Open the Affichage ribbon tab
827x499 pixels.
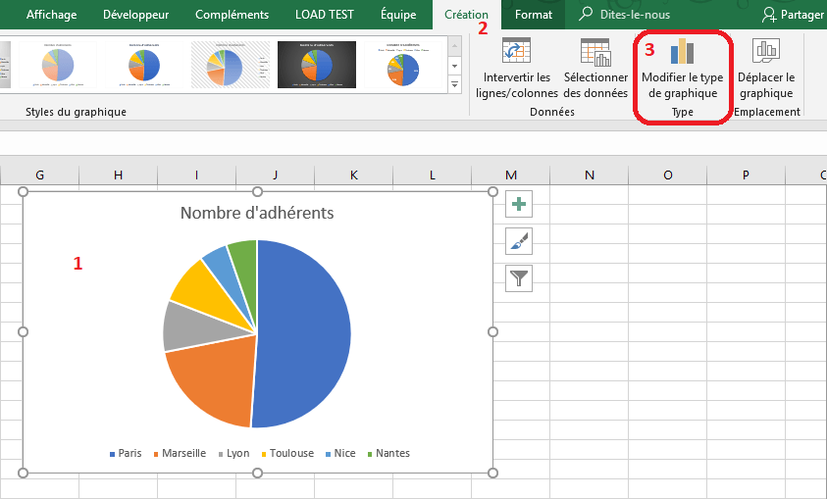point(51,15)
